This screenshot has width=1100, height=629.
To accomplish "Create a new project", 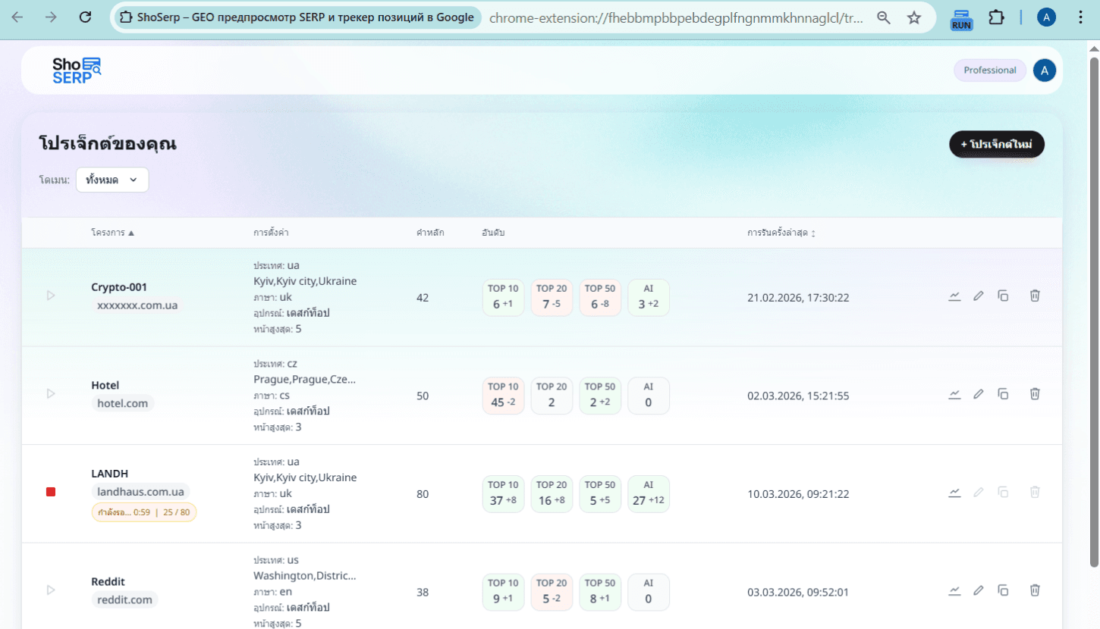I will 997,144.
